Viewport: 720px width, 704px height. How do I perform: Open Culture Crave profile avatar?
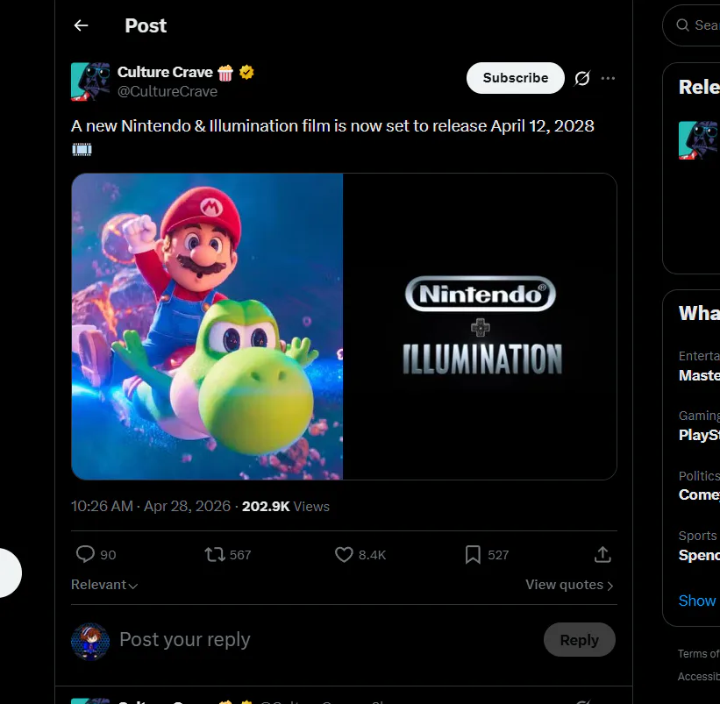pos(90,82)
